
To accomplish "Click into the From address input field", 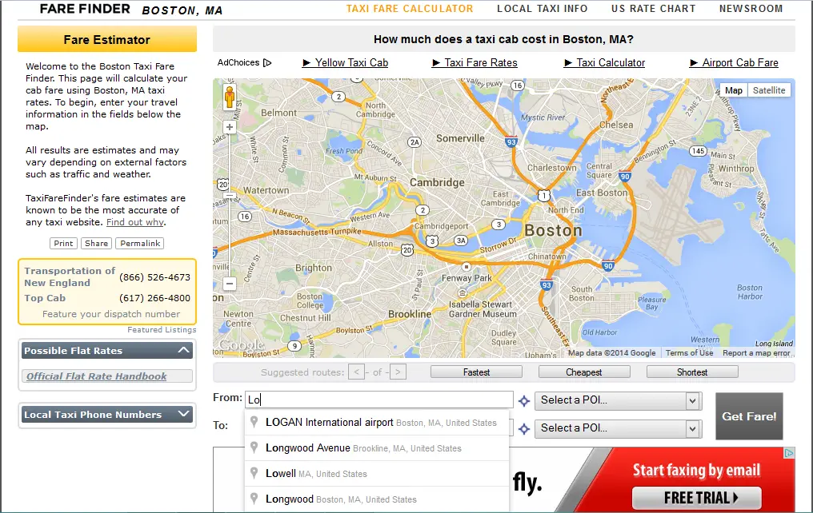I will pos(379,400).
